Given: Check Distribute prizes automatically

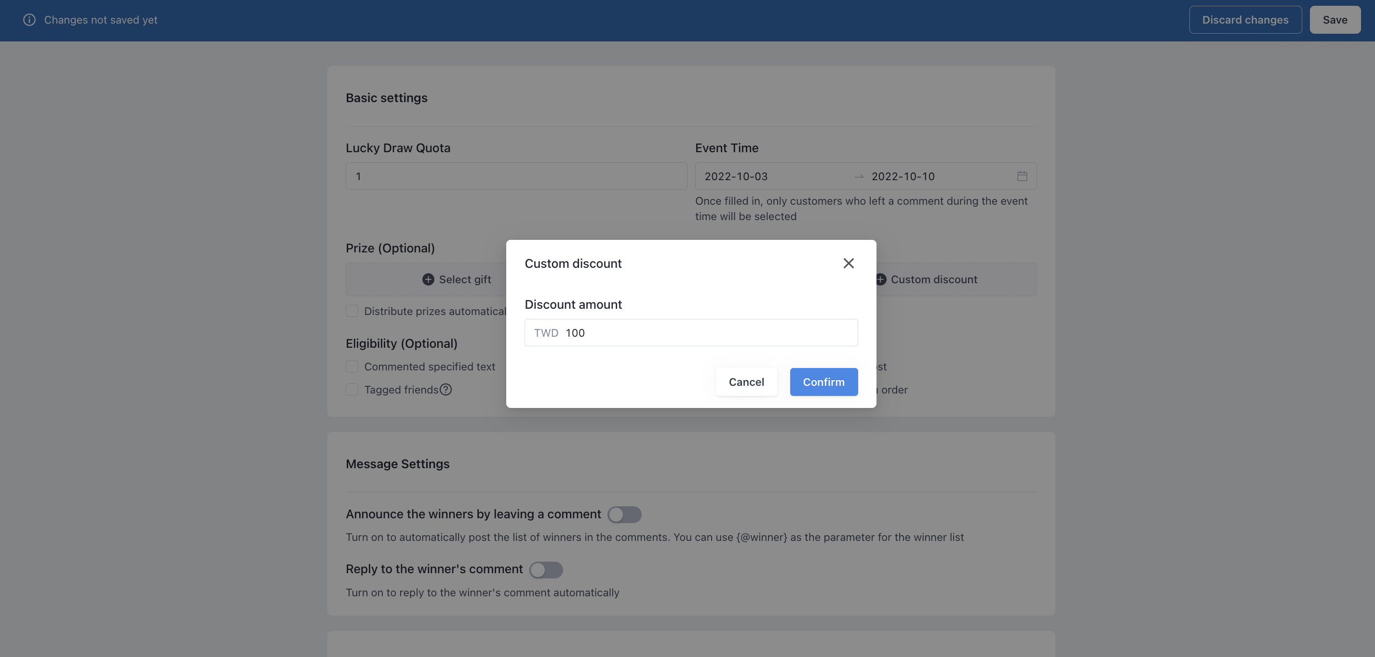Looking at the screenshot, I should coord(352,311).
